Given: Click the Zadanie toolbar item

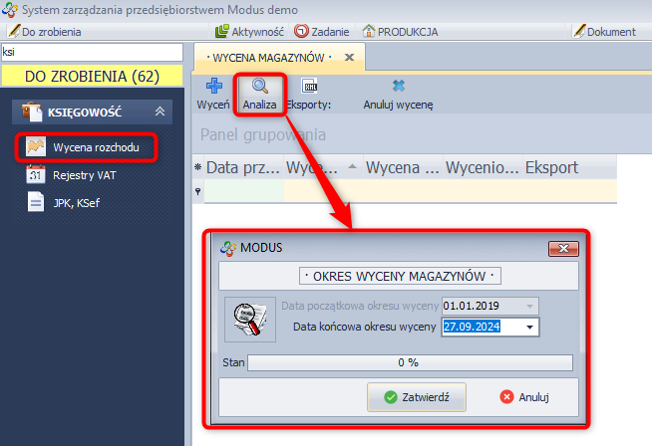Looking at the screenshot, I should coord(321,32).
